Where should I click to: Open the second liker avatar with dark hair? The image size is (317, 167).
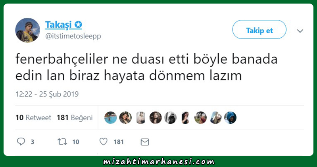[x=125, y=118]
